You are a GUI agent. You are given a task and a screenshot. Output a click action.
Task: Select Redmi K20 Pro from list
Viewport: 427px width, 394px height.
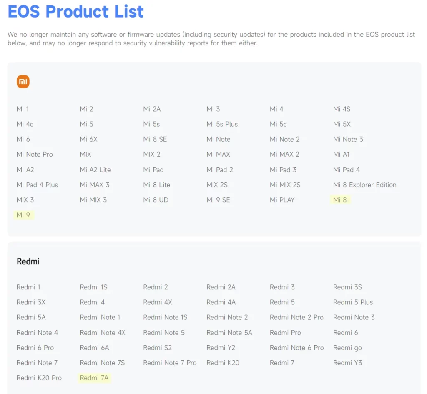pyautogui.click(x=39, y=378)
